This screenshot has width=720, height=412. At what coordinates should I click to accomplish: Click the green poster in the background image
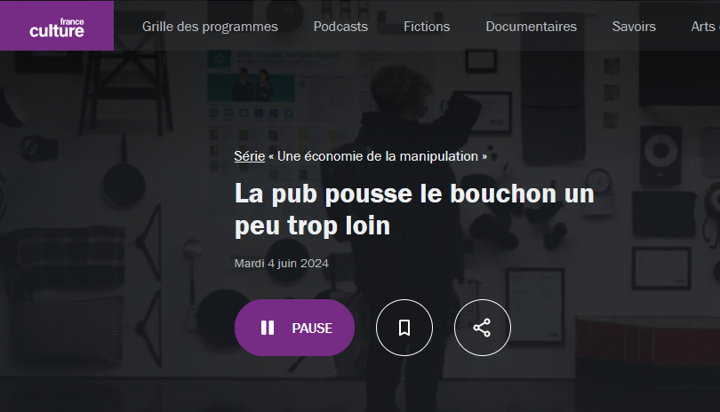(251, 87)
